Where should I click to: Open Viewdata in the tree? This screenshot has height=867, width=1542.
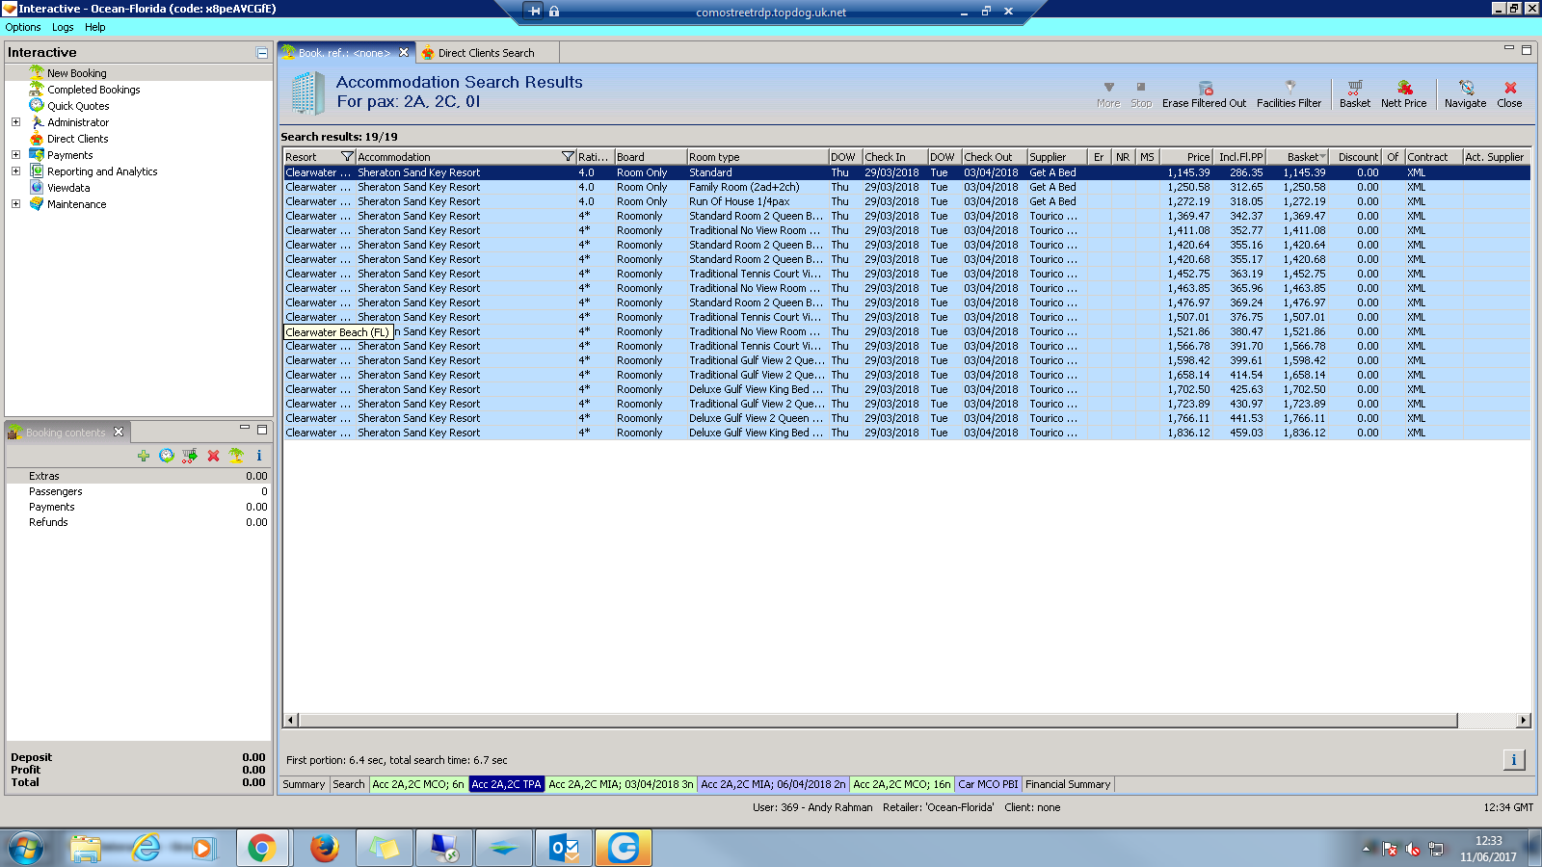coord(68,188)
